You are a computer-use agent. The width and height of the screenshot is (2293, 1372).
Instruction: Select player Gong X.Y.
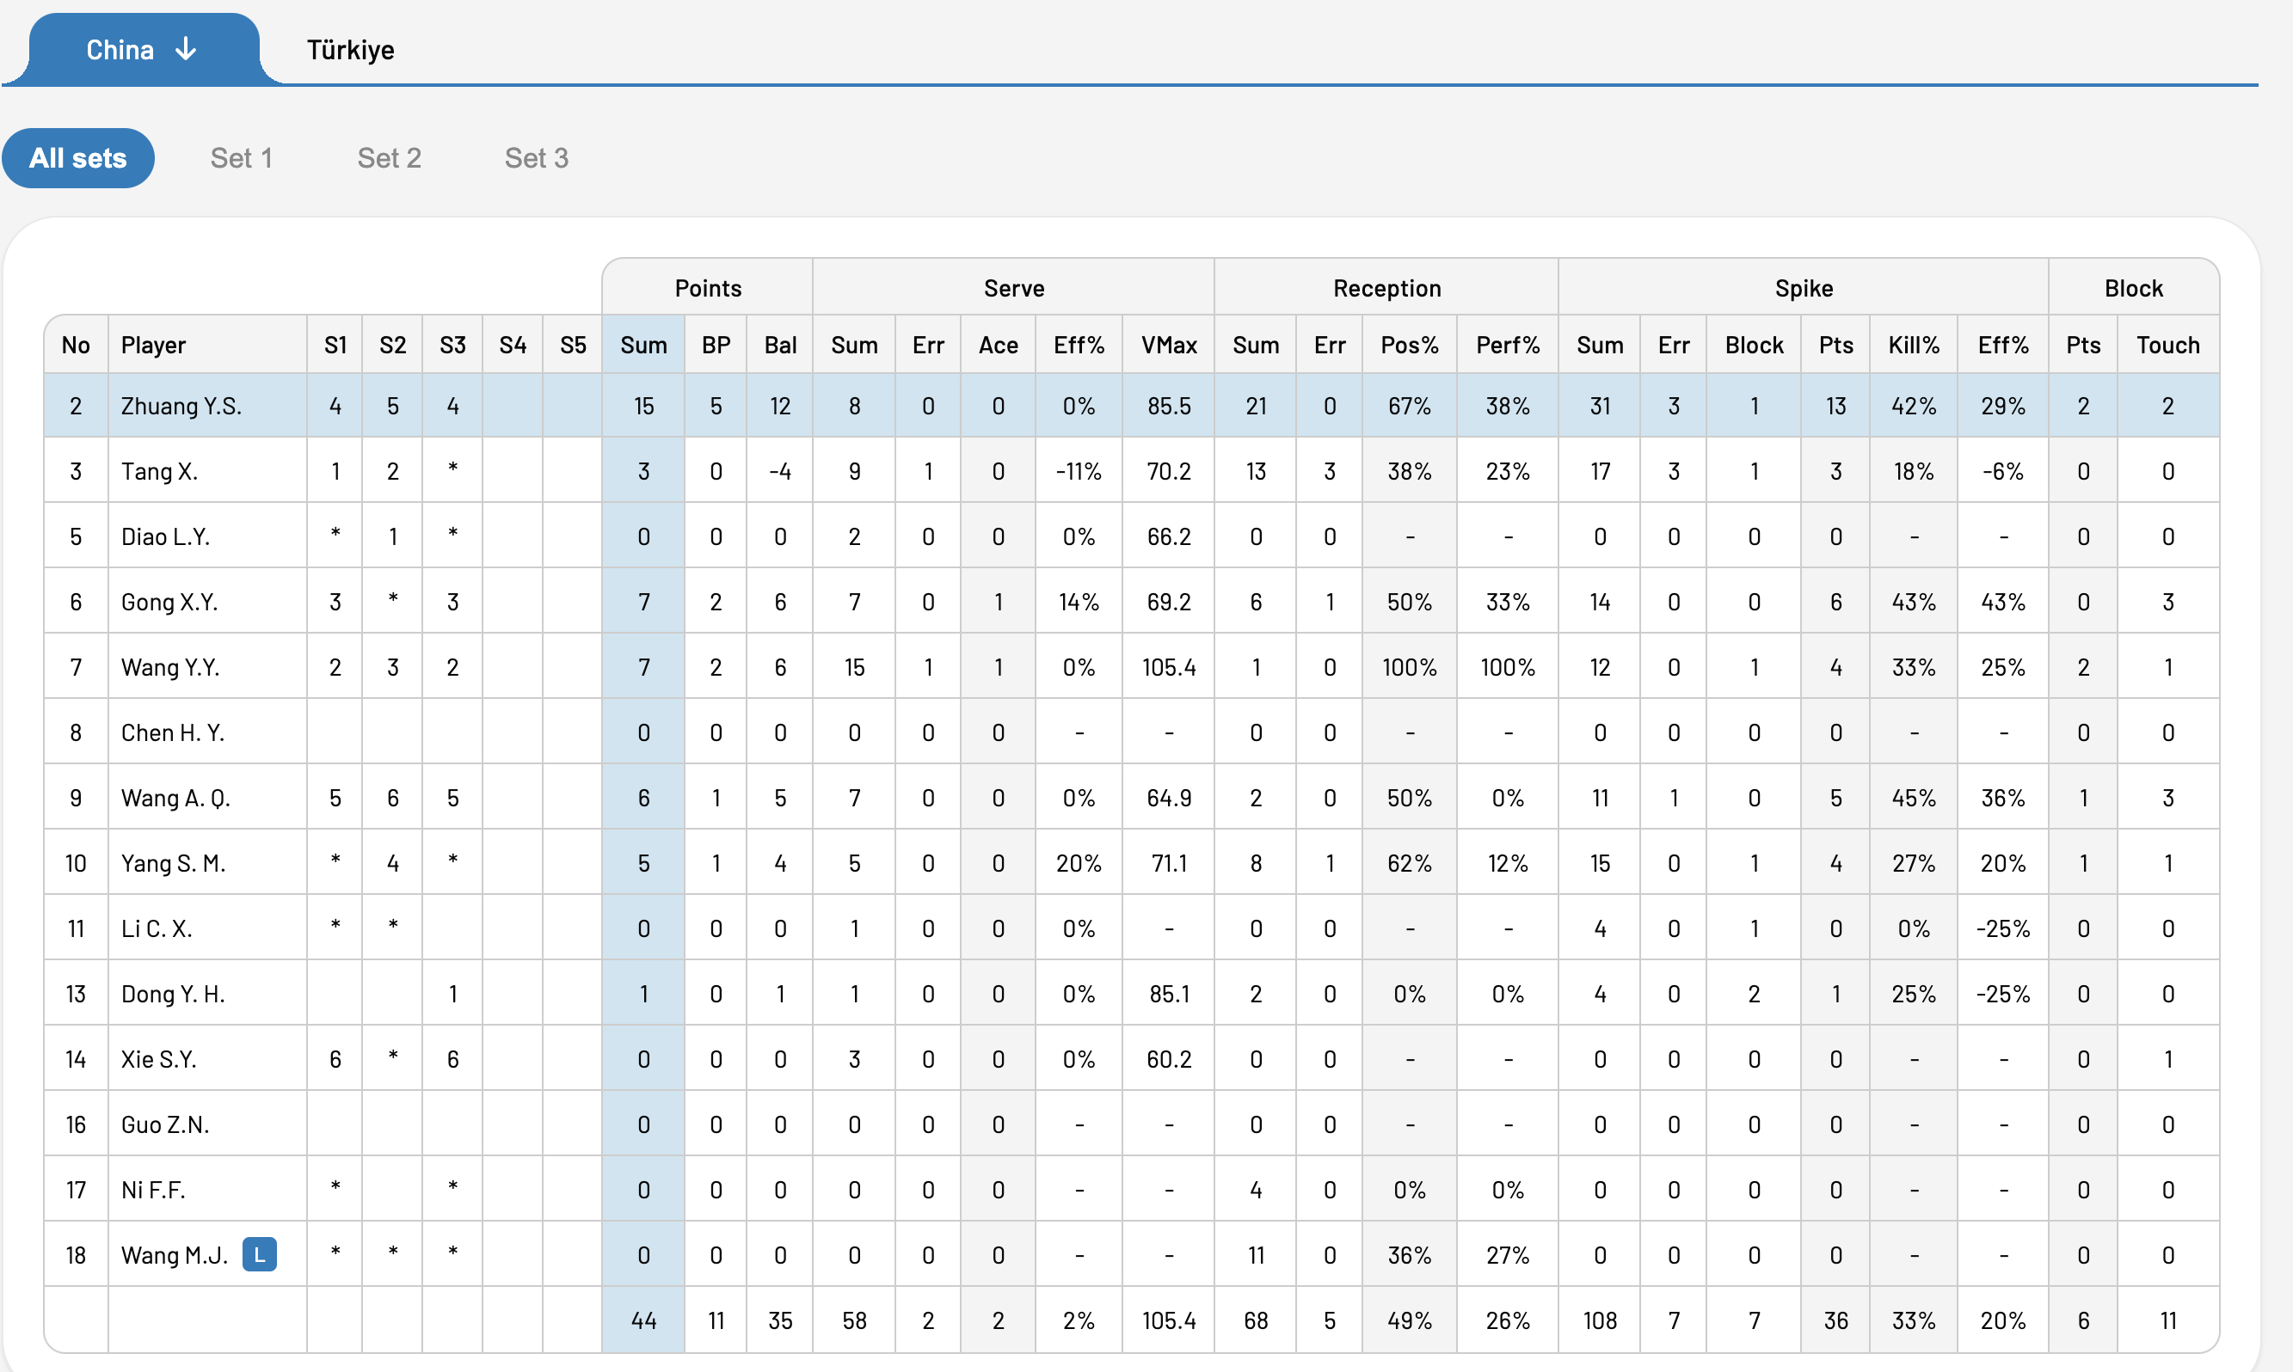point(169,602)
